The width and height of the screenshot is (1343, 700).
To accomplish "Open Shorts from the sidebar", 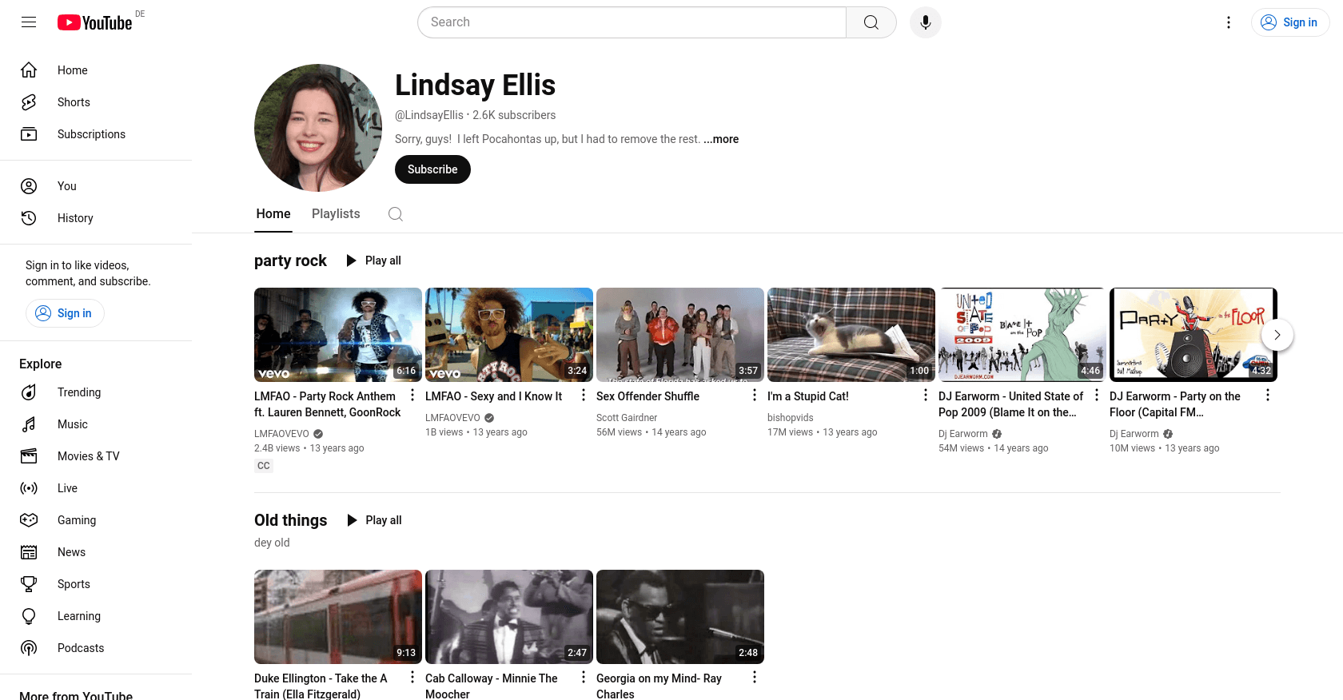I will (x=74, y=102).
